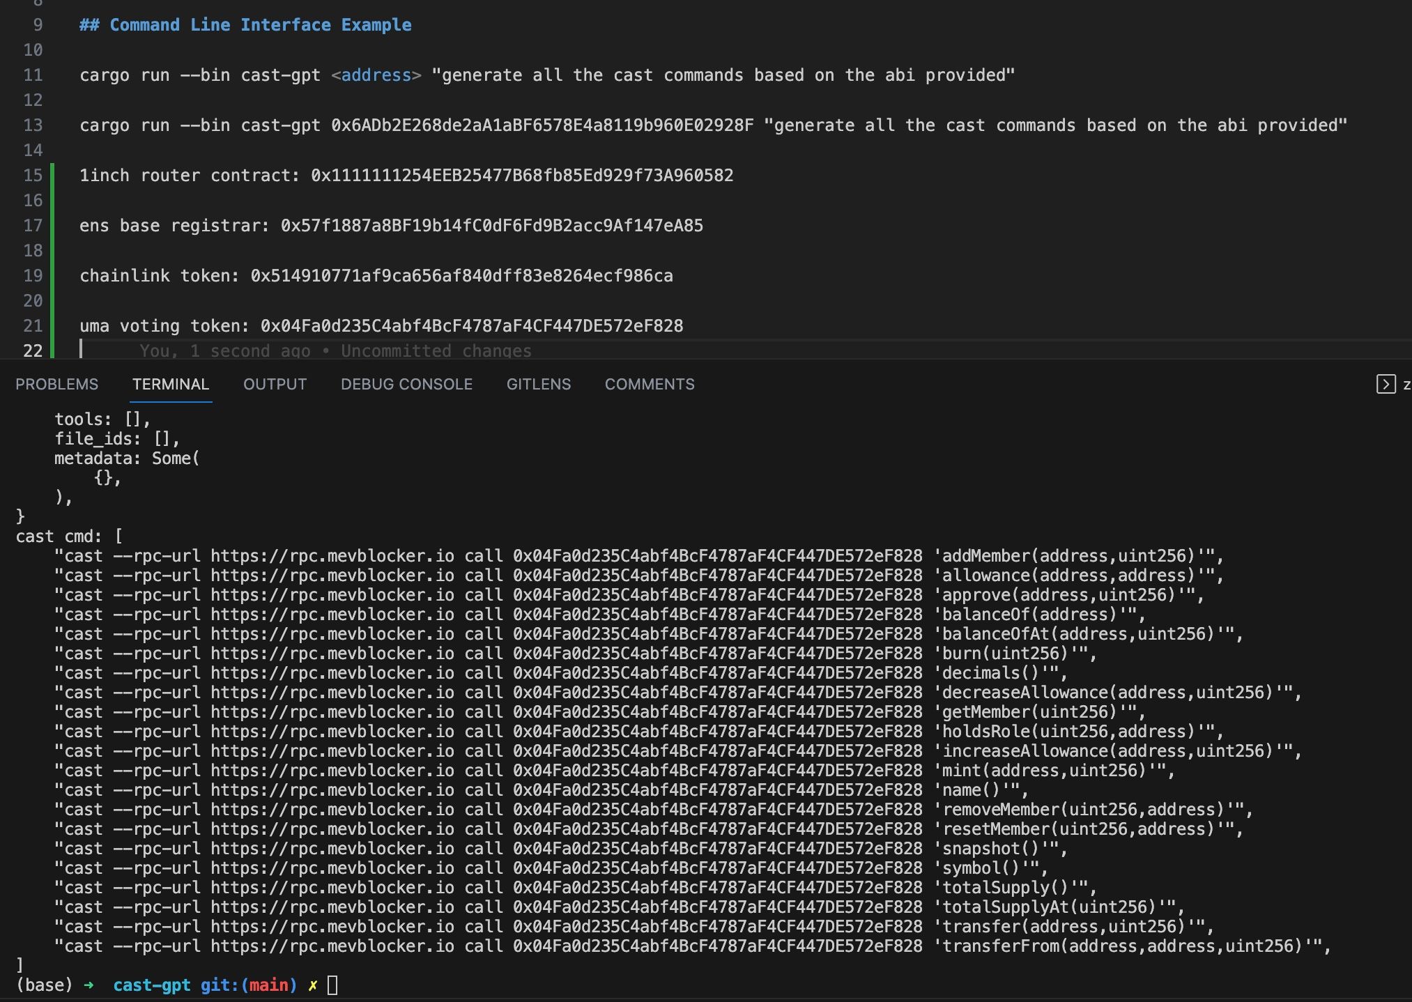Viewport: 1412px width, 1002px height.
Task: Click the snapshot() cast command
Action: 561,849
